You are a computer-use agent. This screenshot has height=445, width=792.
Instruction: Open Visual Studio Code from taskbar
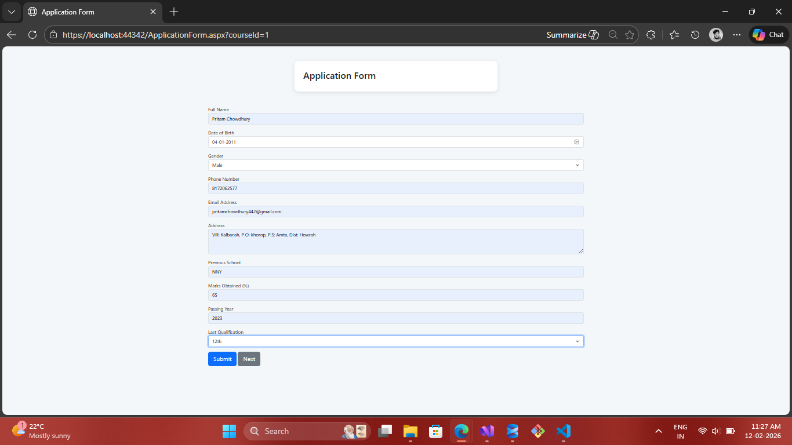[x=563, y=431]
